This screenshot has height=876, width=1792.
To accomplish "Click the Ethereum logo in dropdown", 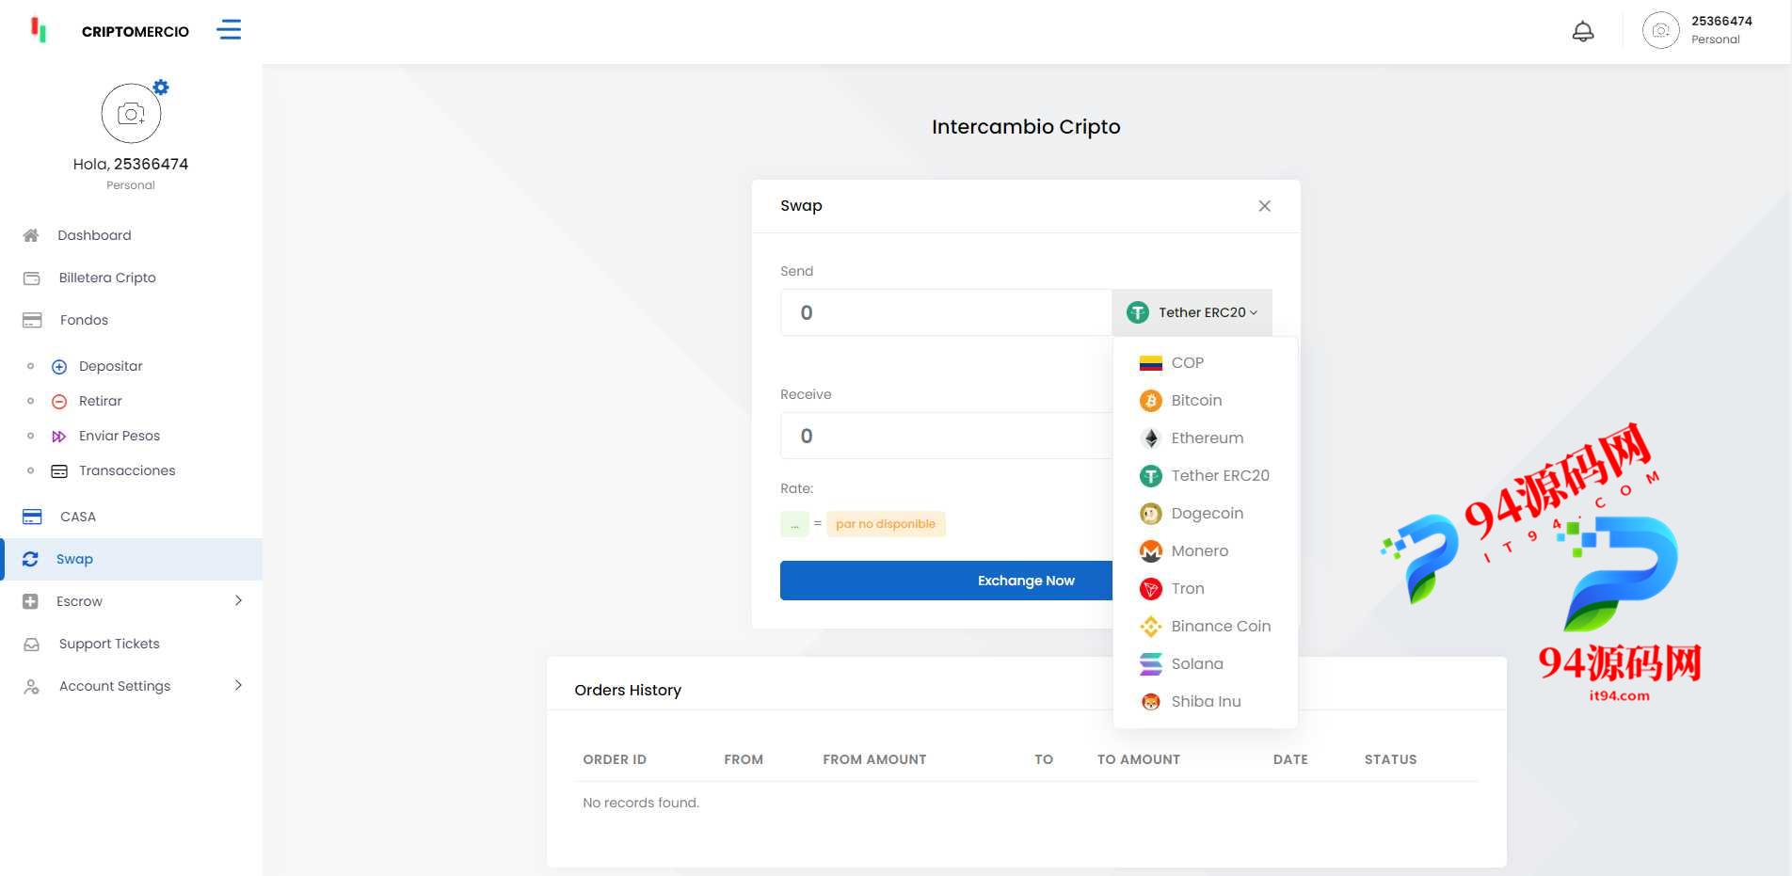I will (1151, 438).
